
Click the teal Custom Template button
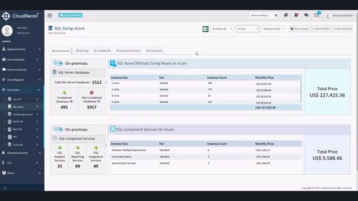click(x=70, y=15)
